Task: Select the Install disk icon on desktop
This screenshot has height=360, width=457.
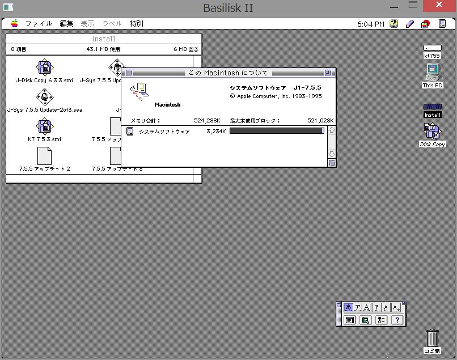Action: pos(432,107)
